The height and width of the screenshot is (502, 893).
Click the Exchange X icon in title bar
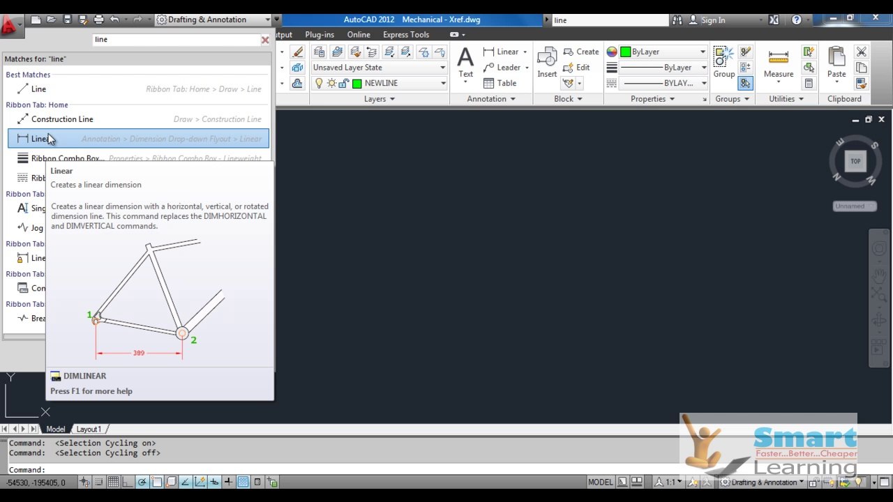(x=774, y=20)
